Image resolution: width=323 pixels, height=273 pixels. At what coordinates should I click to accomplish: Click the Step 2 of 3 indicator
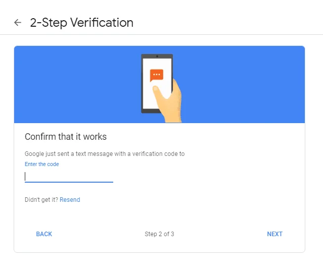[x=159, y=234]
